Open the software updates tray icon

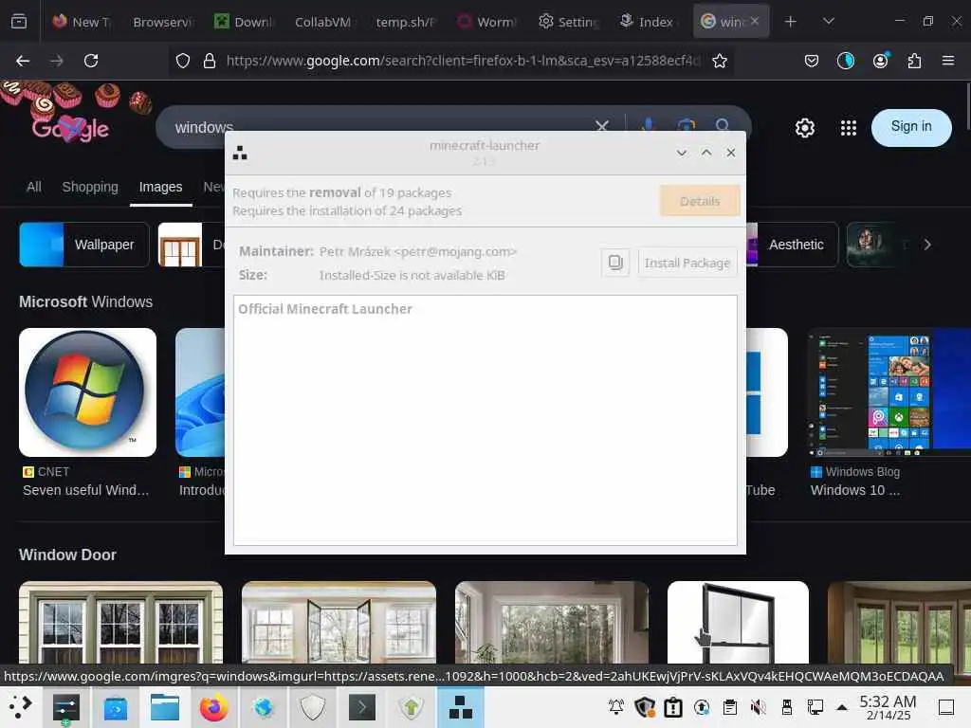point(702,706)
